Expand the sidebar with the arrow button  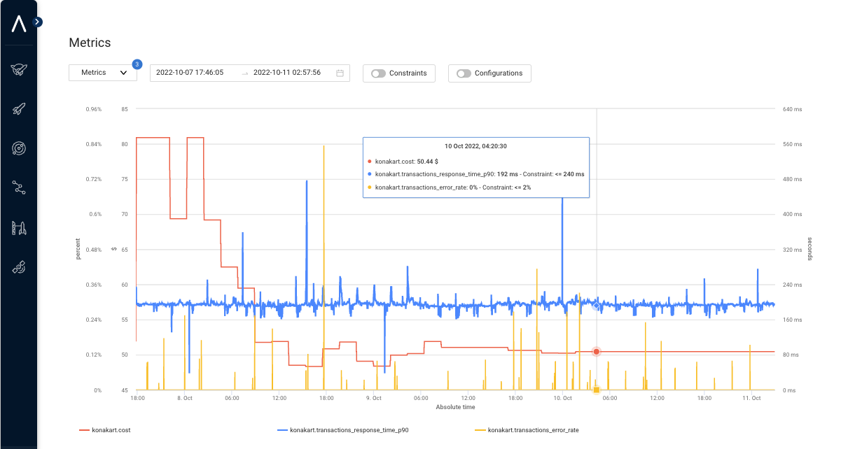[37, 22]
